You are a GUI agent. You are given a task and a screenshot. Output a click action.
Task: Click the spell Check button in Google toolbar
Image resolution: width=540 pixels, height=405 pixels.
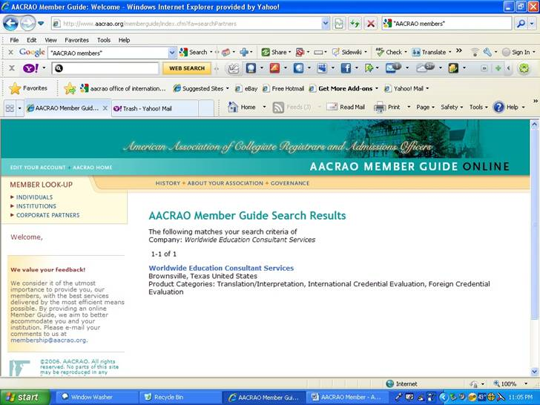pyautogui.click(x=389, y=53)
